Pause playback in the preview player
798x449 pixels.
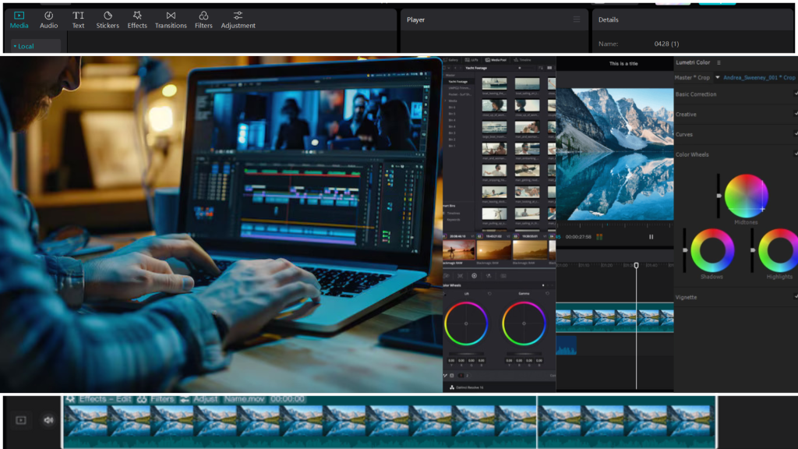pos(651,237)
